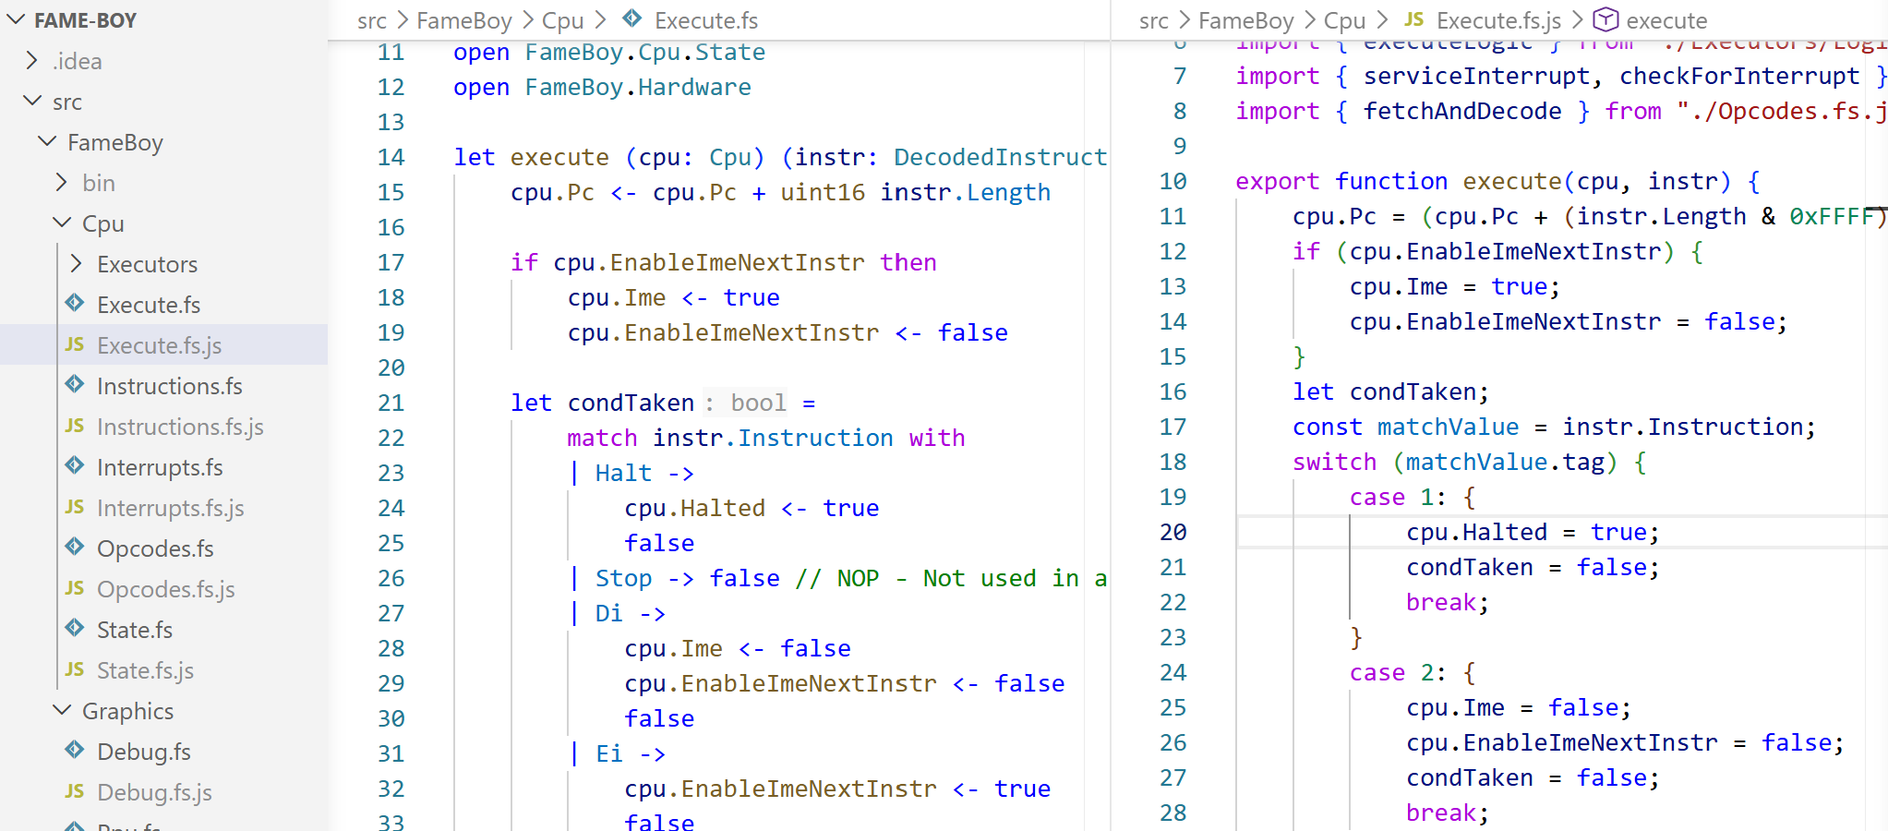Click the F# icon beside Instructions.fs
This screenshot has height=831, width=1888.
(75, 385)
